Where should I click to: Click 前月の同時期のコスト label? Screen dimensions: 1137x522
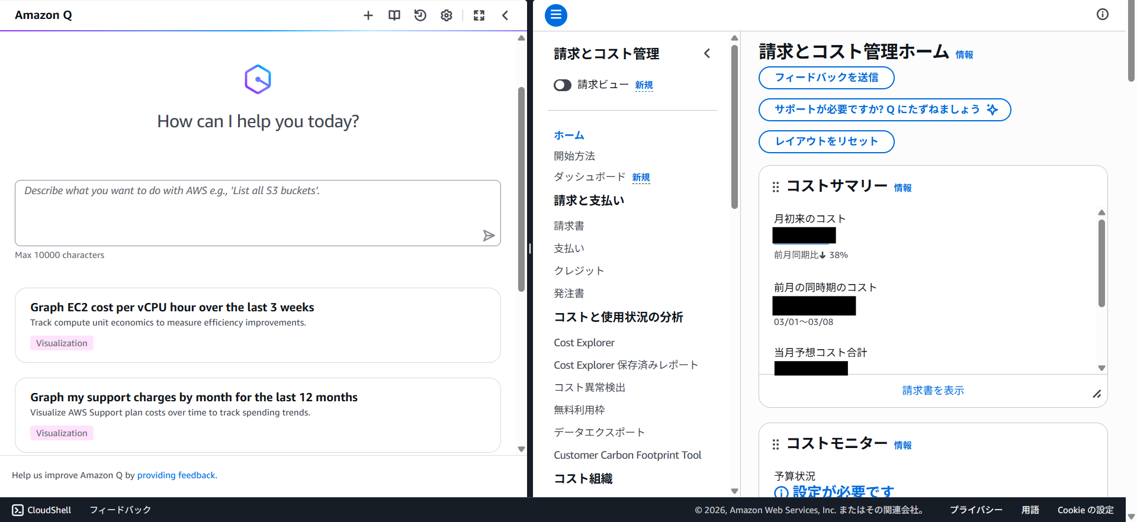tap(825, 288)
